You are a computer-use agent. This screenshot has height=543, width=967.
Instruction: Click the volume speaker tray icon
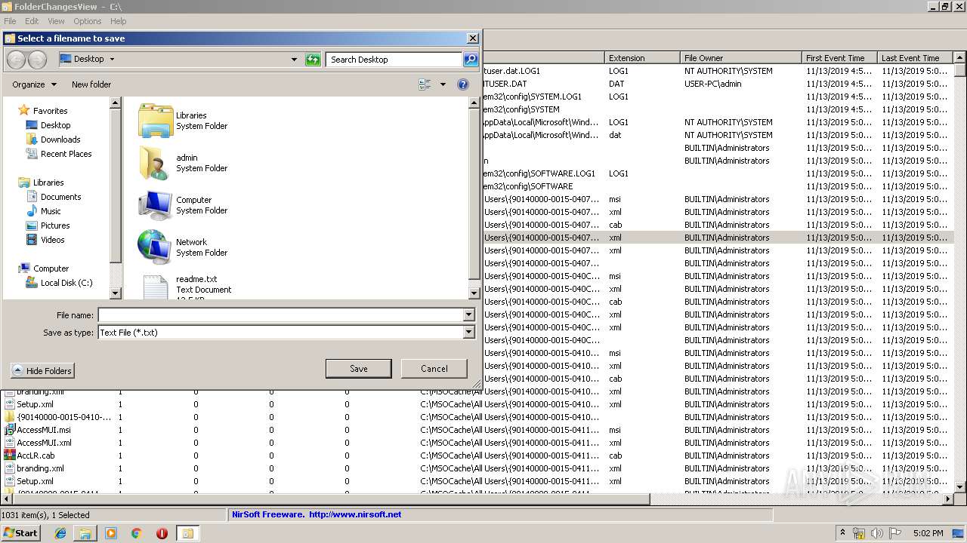pos(877,533)
